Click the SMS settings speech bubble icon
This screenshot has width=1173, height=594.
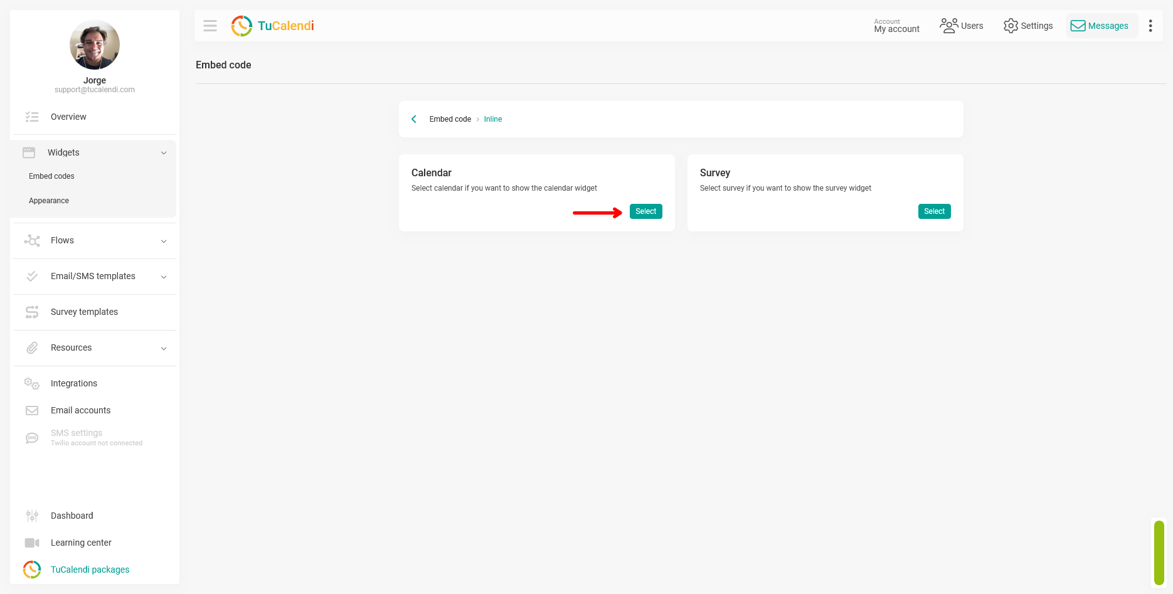pos(32,438)
